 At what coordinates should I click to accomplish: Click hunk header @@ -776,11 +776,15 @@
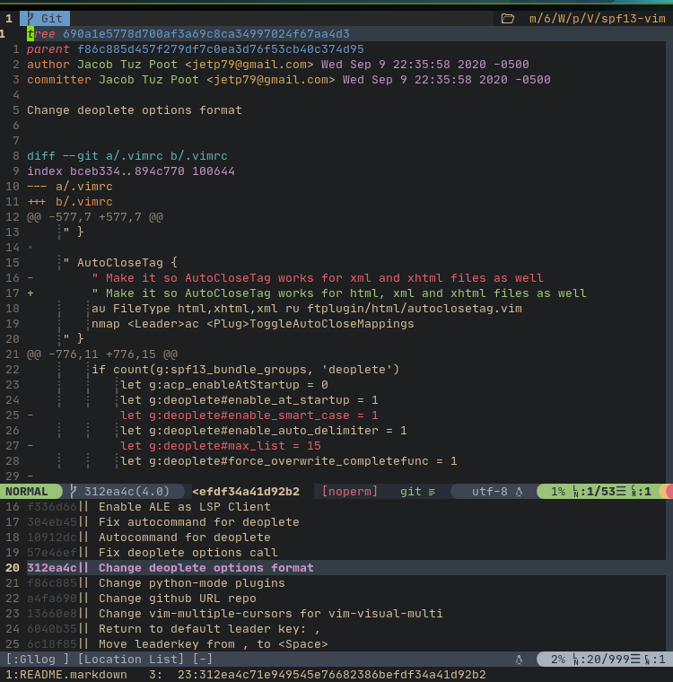102,354
